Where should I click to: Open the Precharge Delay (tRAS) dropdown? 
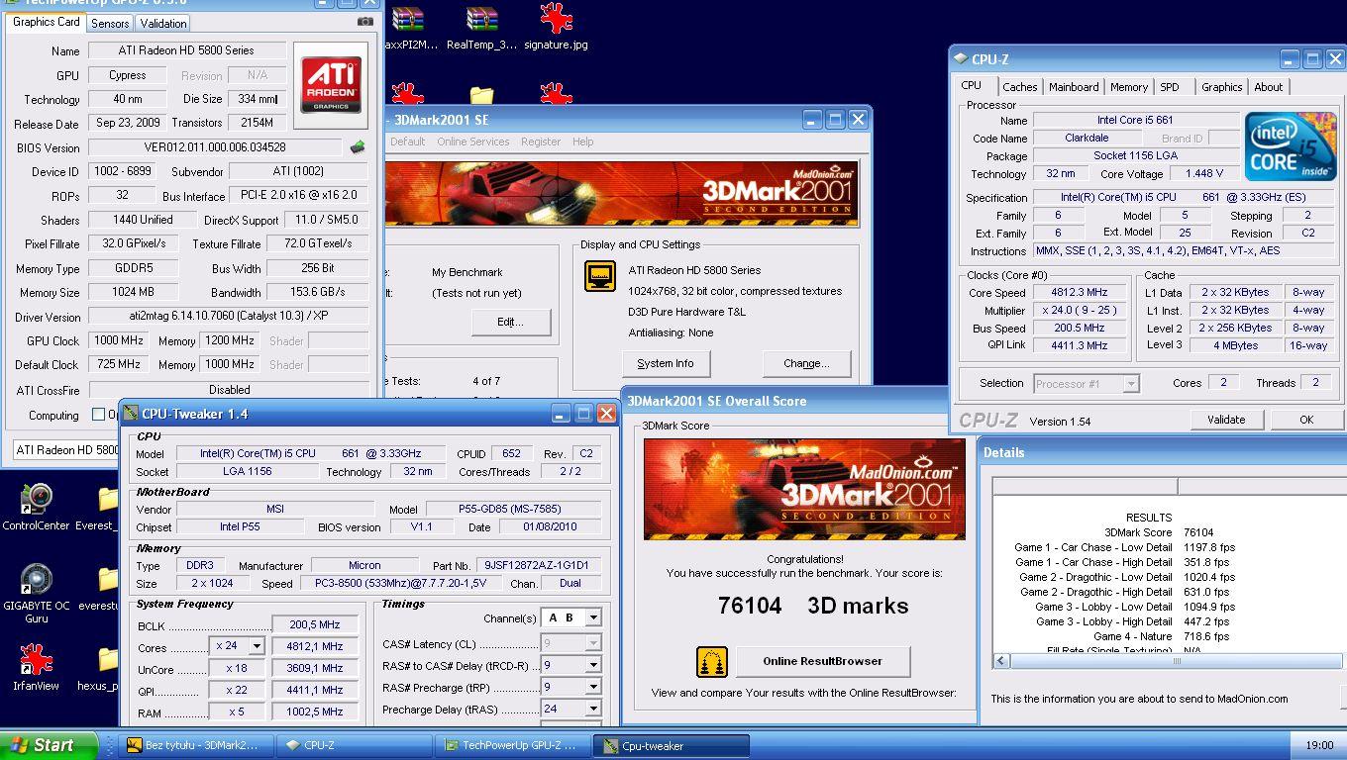click(593, 709)
